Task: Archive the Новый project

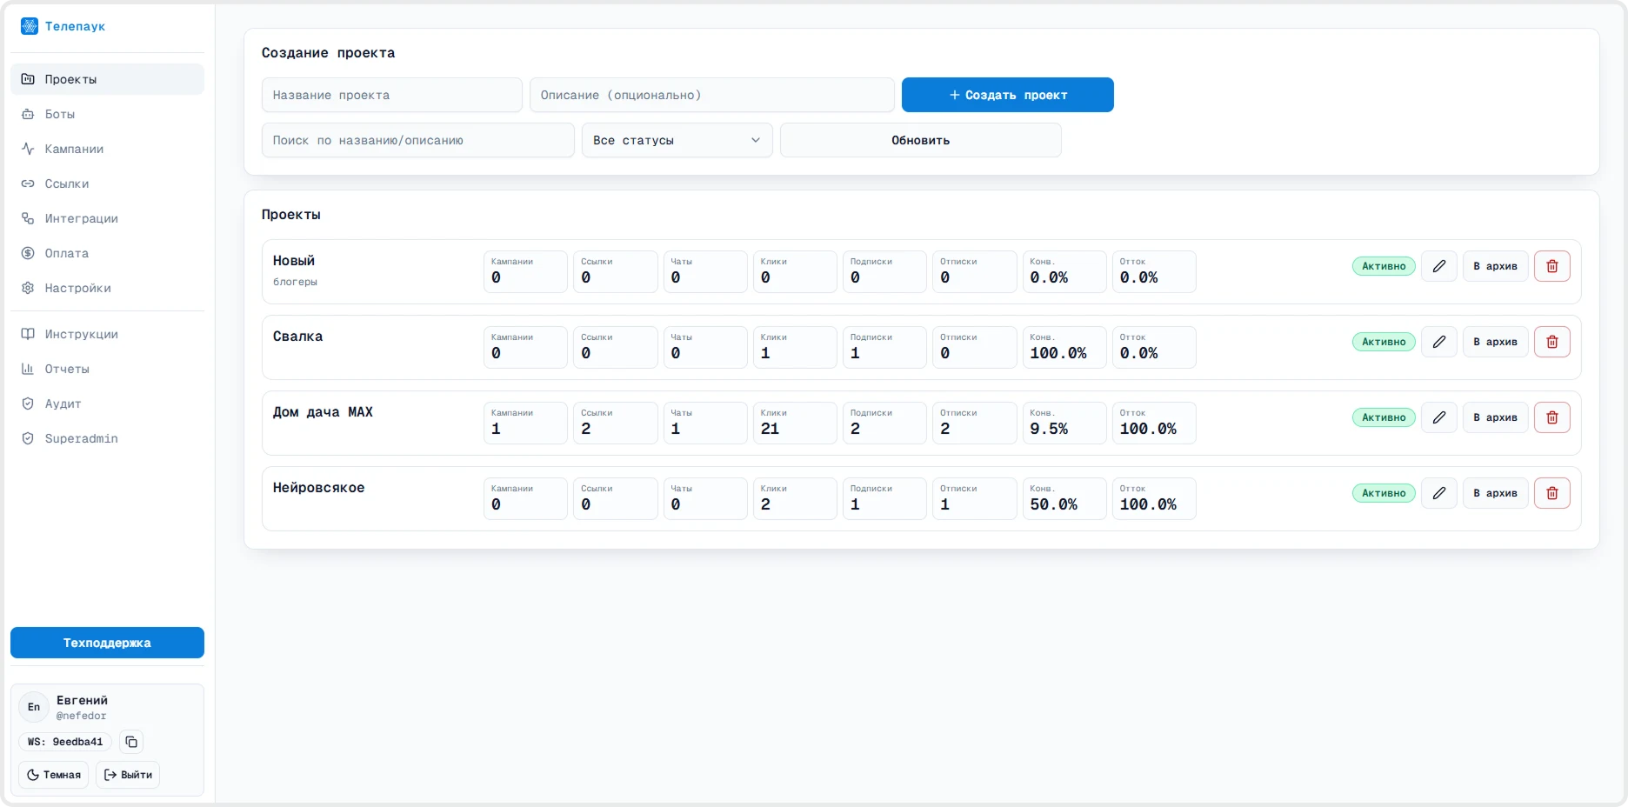Action: click(x=1496, y=266)
